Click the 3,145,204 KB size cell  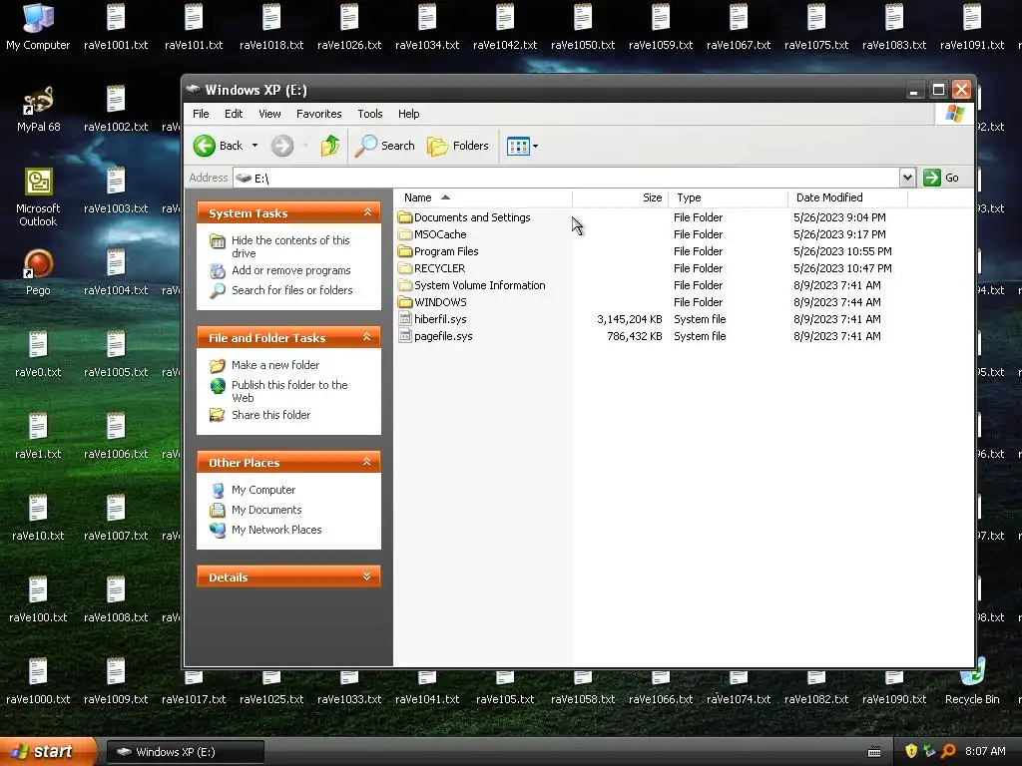(629, 319)
